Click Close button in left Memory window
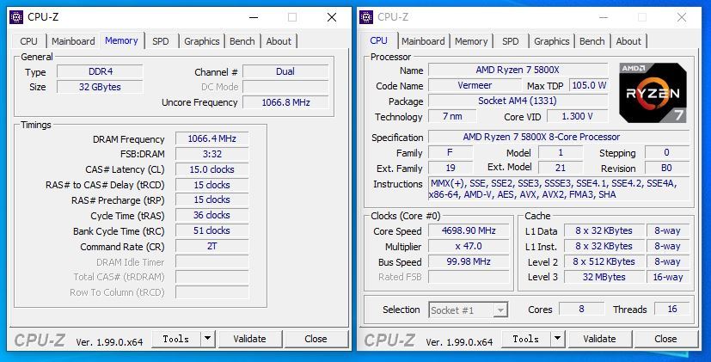Image resolution: width=711 pixels, height=362 pixels. pyautogui.click(x=316, y=339)
